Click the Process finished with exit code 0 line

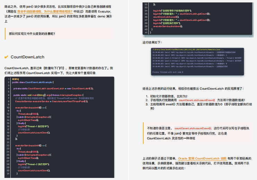(168, 72)
